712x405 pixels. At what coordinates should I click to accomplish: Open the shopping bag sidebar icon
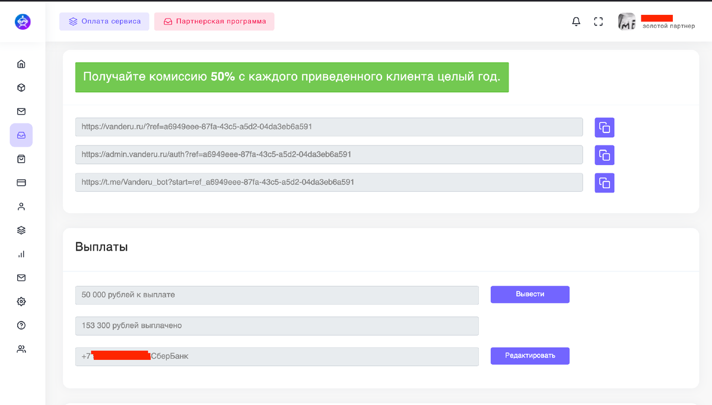pyautogui.click(x=21, y=159)
